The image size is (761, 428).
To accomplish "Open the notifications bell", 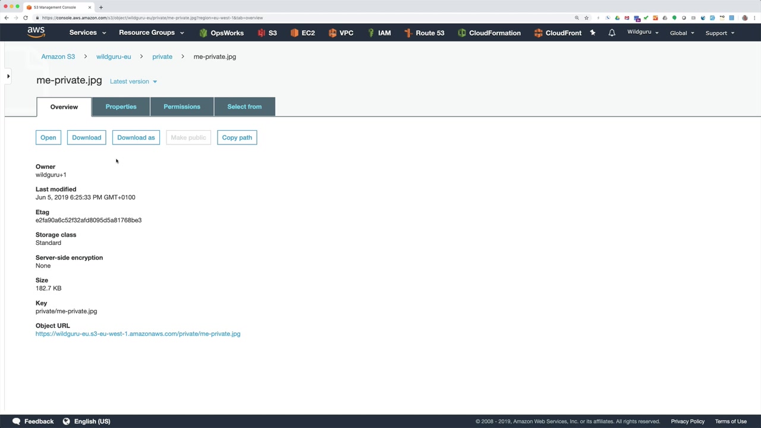I will (612, 33).
